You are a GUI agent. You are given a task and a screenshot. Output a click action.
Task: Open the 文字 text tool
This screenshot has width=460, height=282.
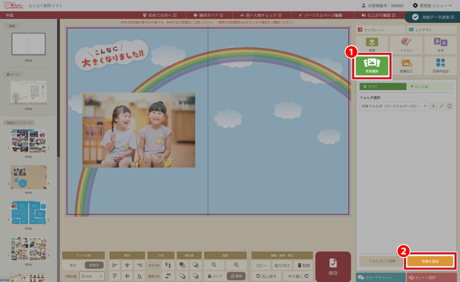coord(440,45)
